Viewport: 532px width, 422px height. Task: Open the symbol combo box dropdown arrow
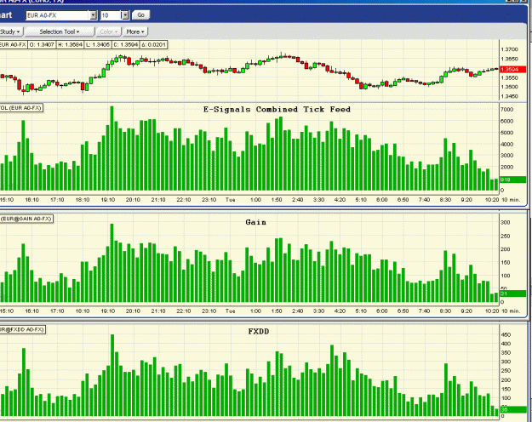[x=94, y=15]
